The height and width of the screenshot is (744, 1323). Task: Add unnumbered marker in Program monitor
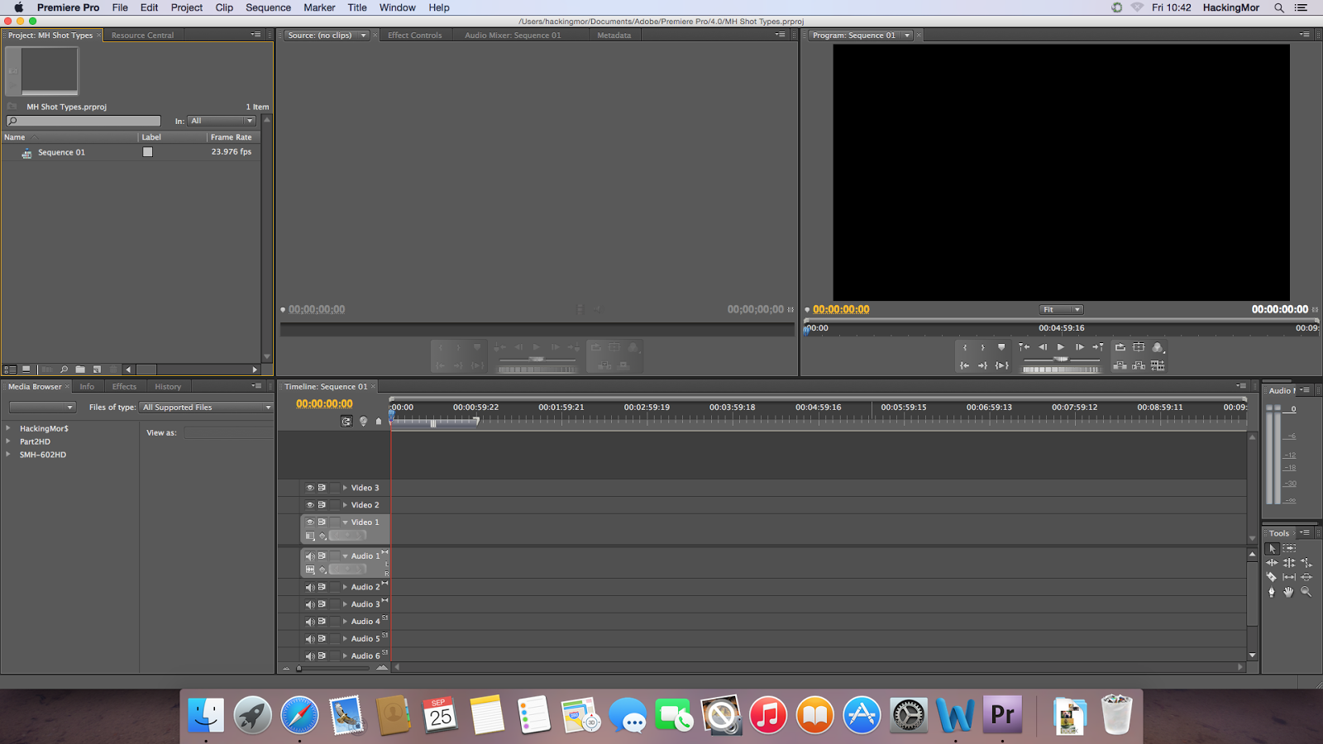[1001, 347]
